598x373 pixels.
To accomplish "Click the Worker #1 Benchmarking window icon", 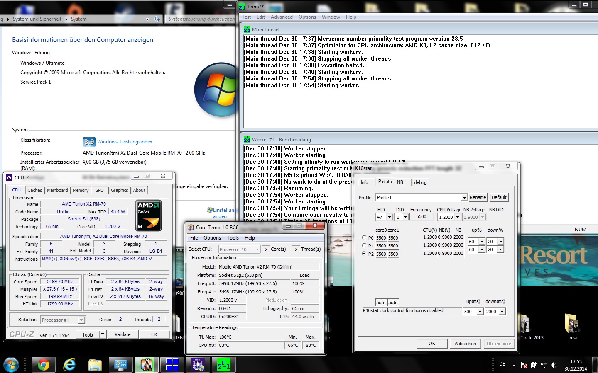I will [x=247, y=139].
